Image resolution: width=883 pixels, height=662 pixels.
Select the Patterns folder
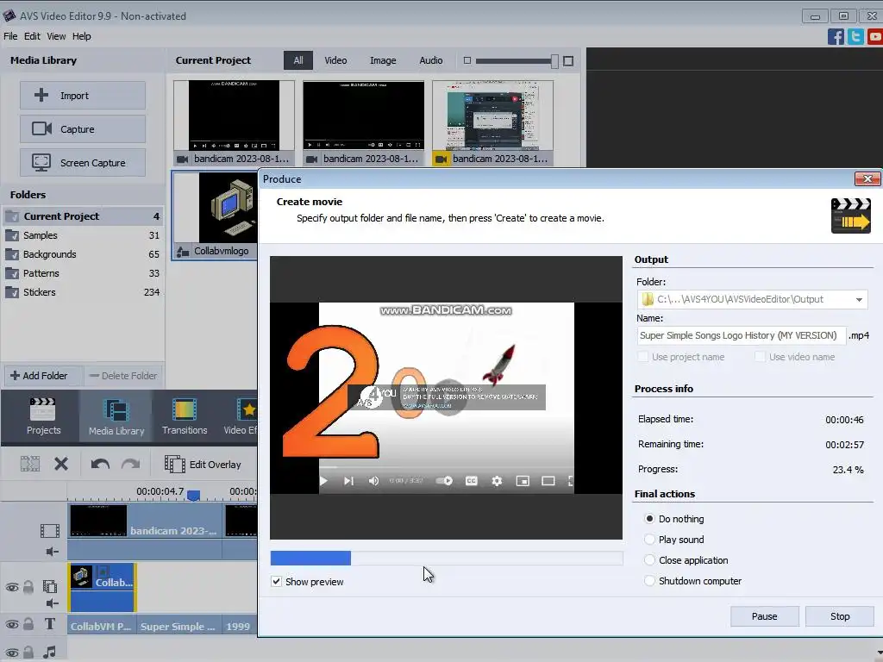click(x=83, y=273)
